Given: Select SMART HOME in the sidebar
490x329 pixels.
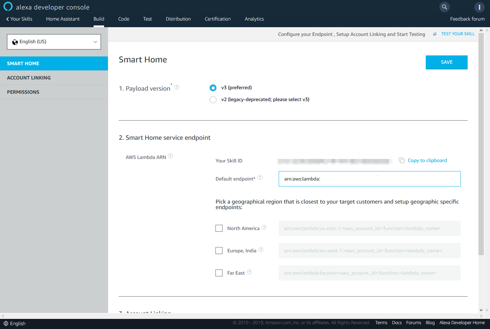Looking at the screenshot, I should pos(54,63).
